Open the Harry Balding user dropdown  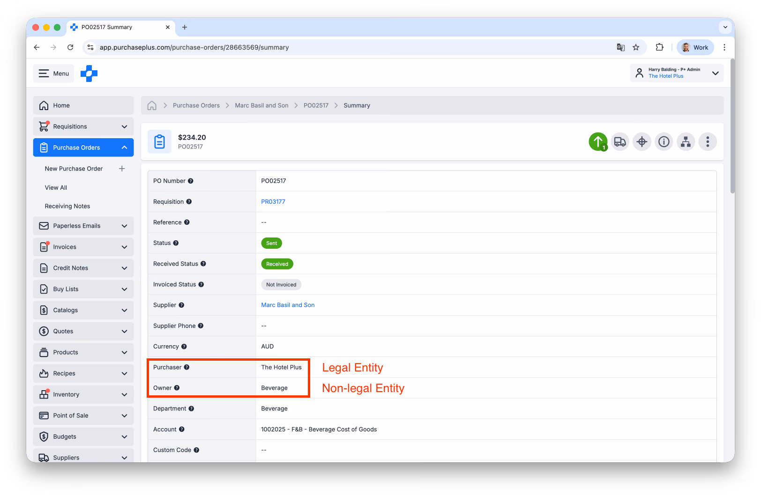pyautogui.click(x=677, y=73)
